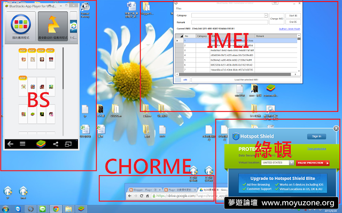Click the No column header

[x=190, y=36]
